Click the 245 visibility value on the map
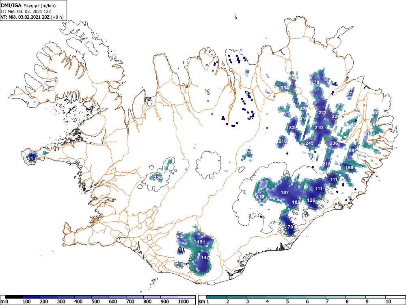Screen dimensions: 406x305 pyautogui.click(x=310, y=143)
